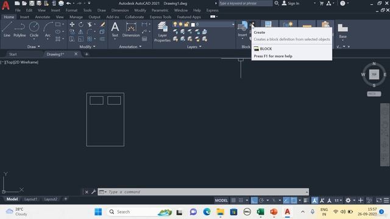
Task: Click the status bar customization menu button
Action: [386, 200]
